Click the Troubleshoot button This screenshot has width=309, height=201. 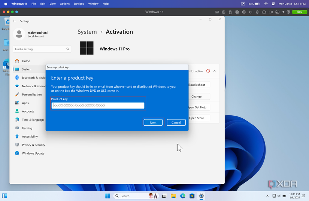pyautogui.click(x=199, y=85)
